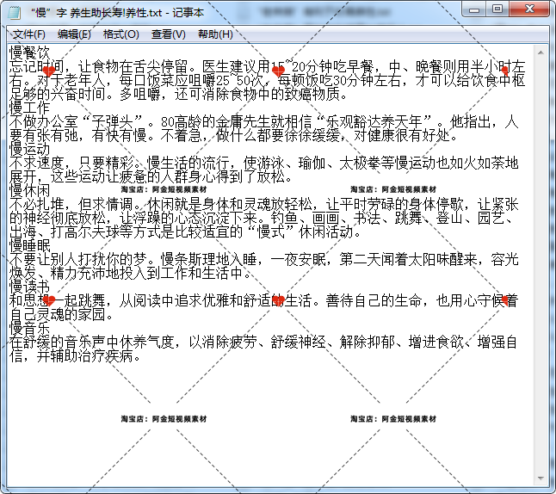Place cursor in the 慢睡眠 heading line
The height and width of the screenshot is (494, 556).
[30, 245]
